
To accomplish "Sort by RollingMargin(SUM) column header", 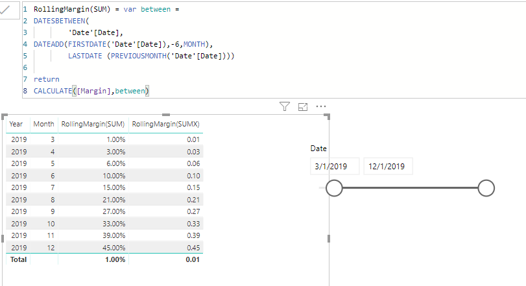I will coord(93,124).
